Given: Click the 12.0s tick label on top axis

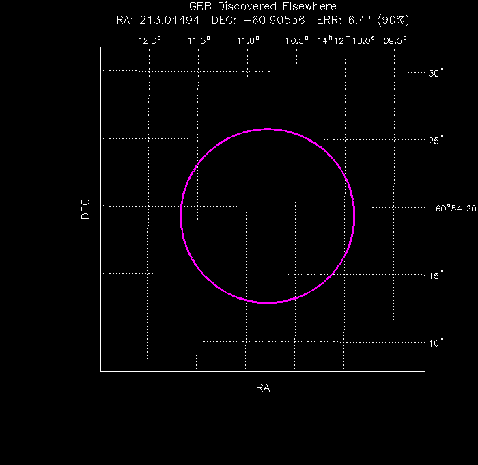Looking at the screenshot, I should click(150, 40).
